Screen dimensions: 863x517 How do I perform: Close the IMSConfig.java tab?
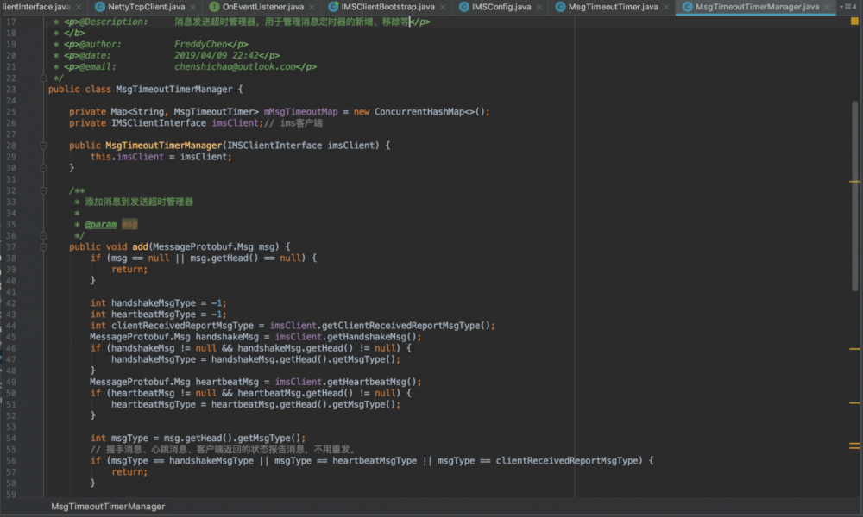click(539, 7)
